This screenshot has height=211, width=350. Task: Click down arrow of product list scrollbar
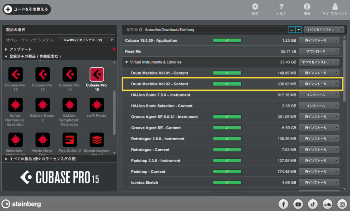click(114, 153)
